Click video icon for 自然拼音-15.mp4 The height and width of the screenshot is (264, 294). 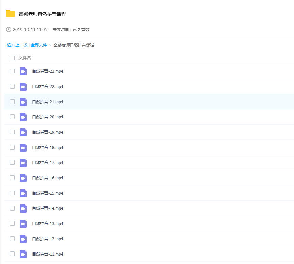tap(23, 193)
